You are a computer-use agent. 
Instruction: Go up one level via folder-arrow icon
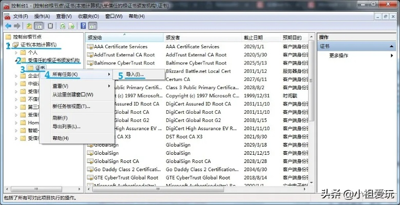(29, 26)
